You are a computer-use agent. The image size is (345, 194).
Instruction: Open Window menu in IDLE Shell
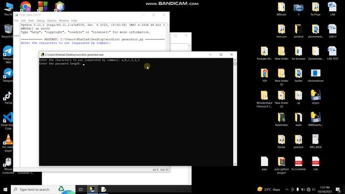coord(64,20)
